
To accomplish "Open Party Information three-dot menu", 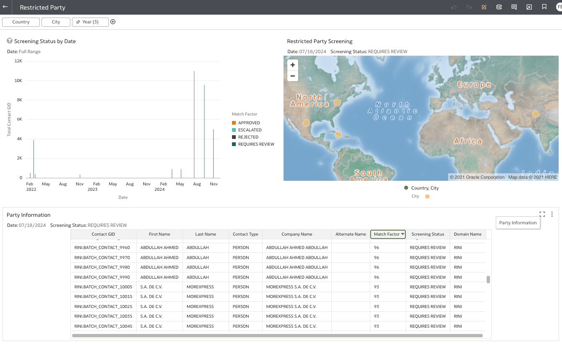I will pyautogui.click(x=552, y=214).
